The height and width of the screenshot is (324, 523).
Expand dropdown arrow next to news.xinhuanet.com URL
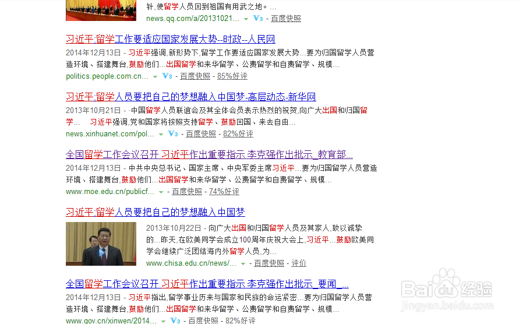(161, 135)
